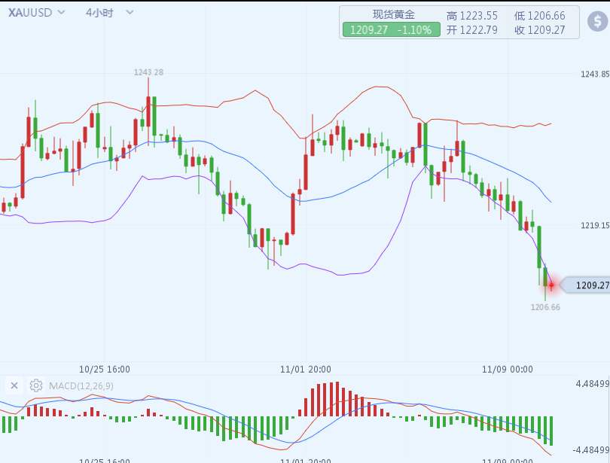Click the 11/09 00:00 time axis label
This screenshot has height=463, width=610.
(x=508, y=369)
